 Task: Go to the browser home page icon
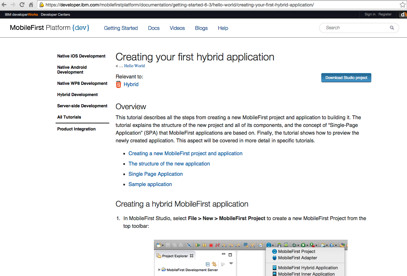(x=31, y=5)
